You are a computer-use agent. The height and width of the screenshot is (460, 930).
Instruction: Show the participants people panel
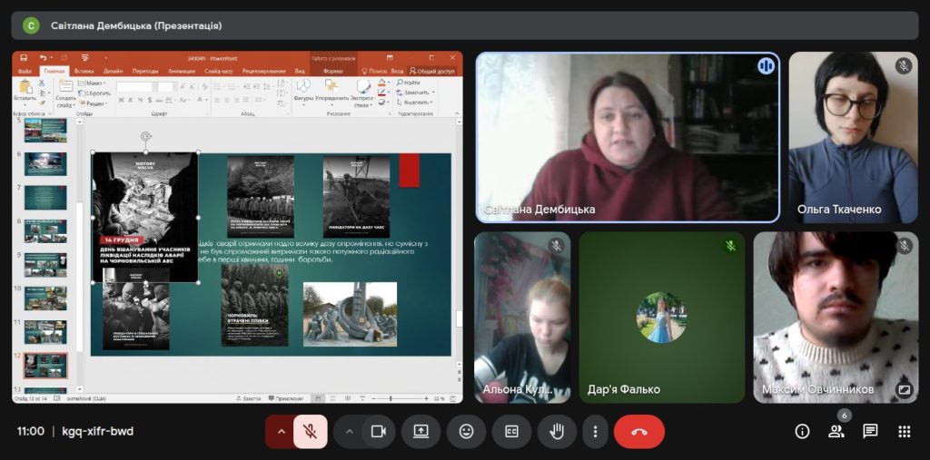(836, 432)
